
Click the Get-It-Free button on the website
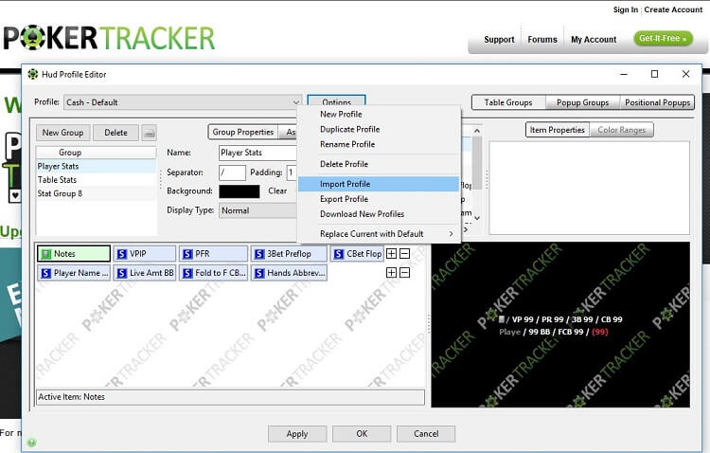pos(663,39)
